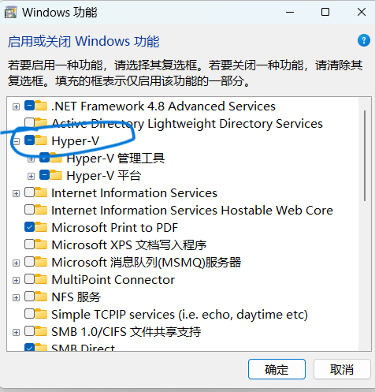This screenshot has height=392, width=375.
Task: Click the folder icon next to Internet Information Services
Action: pos(41,192)
